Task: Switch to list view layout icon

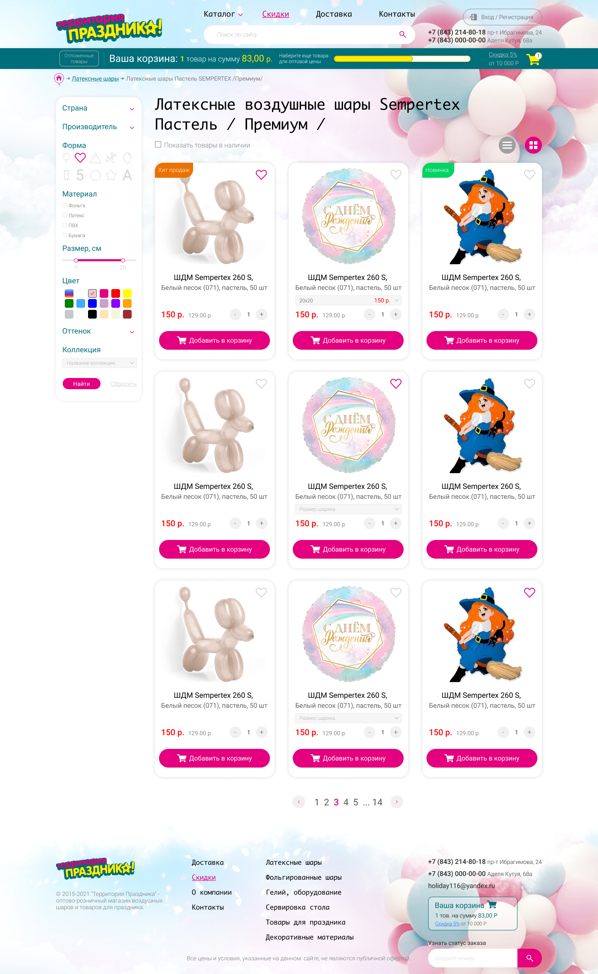Action: [x=507, y=145]
